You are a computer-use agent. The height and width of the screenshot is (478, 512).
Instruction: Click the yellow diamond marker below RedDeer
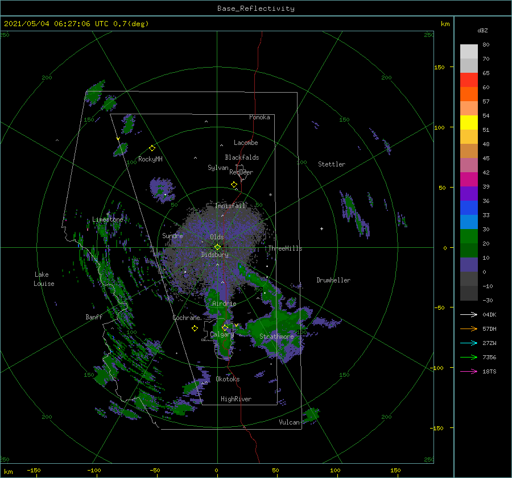click(234, 184)
